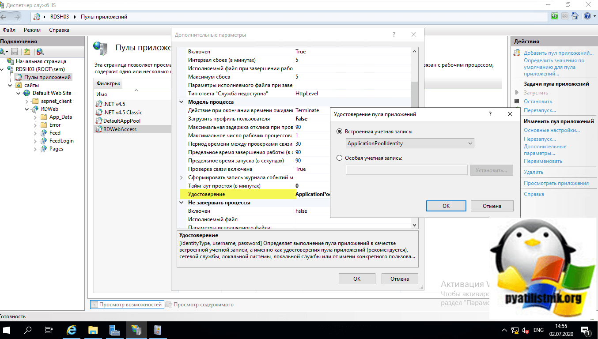This screenshot has height=339, width=598.
Task: Click scroll down arrow in property grid
Action: coord(414,225)
